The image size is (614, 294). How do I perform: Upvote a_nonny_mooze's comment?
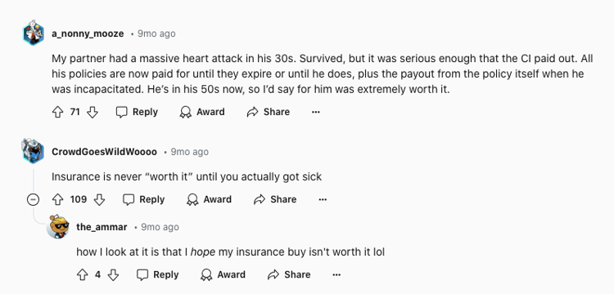57,113
